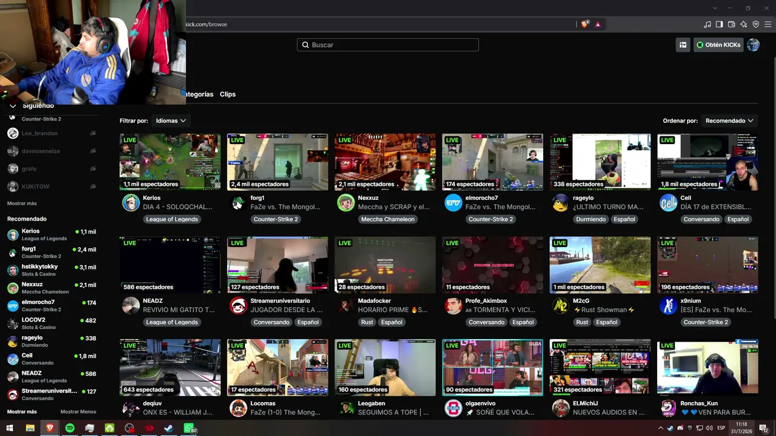The height and width of the screenshot is (436, 776).
Task: Show hidden system tray icons chevron
Action: [x=660, y=428]
